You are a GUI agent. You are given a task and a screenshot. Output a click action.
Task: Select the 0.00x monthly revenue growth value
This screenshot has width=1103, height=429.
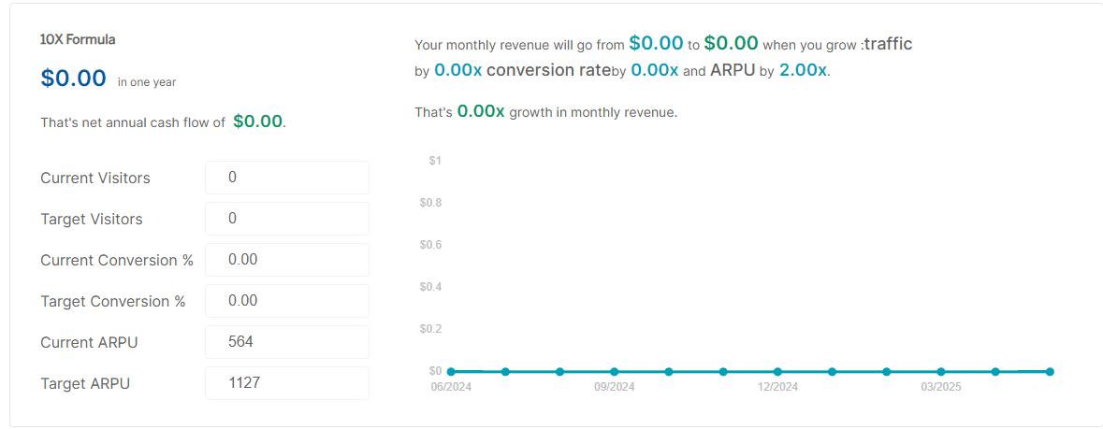[x=481, y=112]
